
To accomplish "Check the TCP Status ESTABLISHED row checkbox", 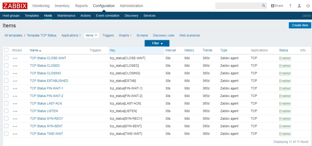I will pos(6,81).
